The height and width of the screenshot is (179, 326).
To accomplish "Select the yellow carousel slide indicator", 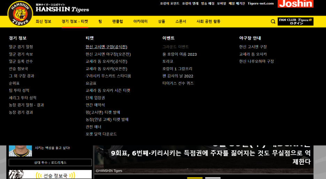I will coord(195,178).
